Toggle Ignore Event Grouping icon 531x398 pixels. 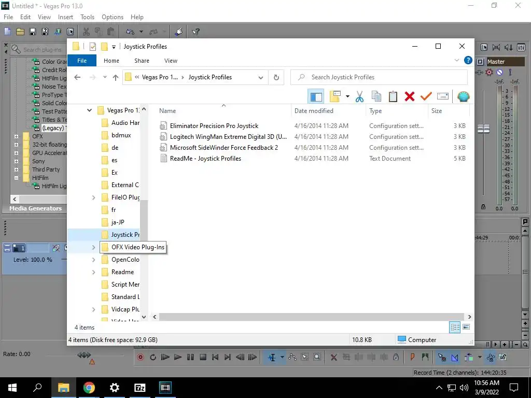[x=503, y=357]
